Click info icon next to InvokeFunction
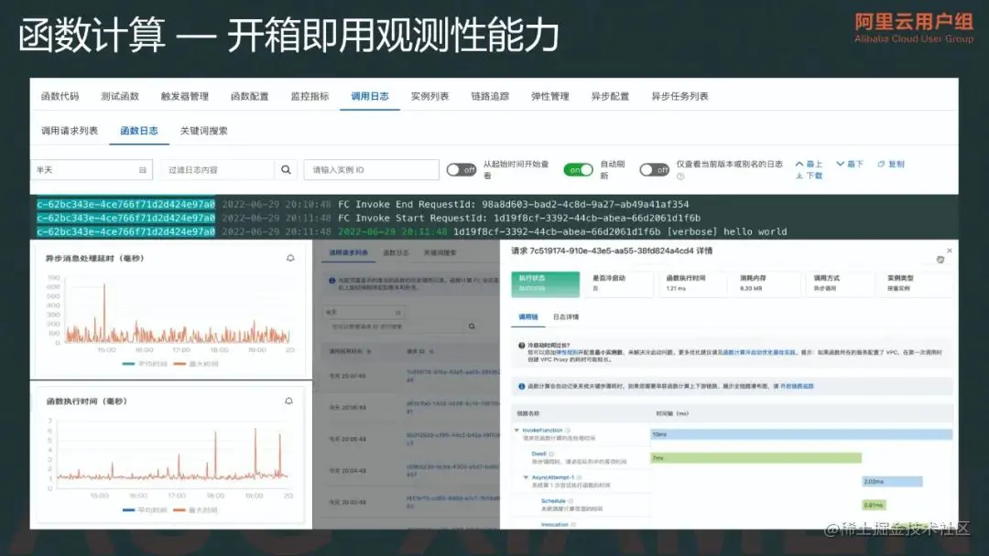This screenshot has height=556, width=989. (x=568, y=430)
